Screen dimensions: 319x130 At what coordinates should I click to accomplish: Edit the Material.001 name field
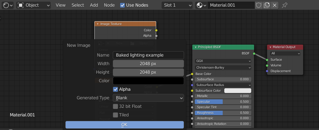(231, 5)
